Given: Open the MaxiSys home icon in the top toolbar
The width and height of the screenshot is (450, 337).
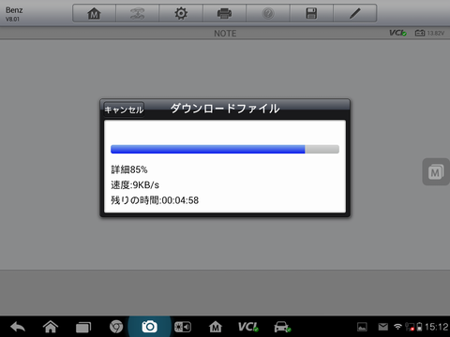Looking at the screenshot, I should click(94, 13).
